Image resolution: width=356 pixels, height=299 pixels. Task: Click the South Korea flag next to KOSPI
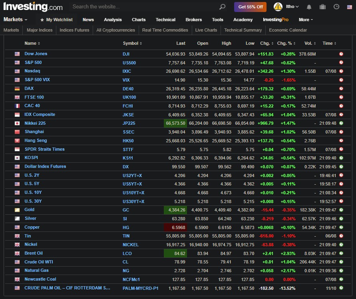coord(17,158)
